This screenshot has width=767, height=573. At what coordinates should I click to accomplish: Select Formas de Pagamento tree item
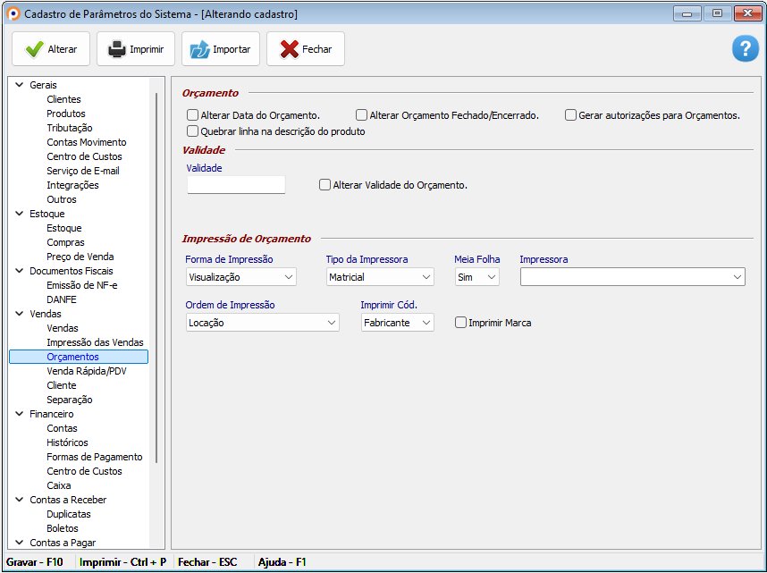click(94, 457)
